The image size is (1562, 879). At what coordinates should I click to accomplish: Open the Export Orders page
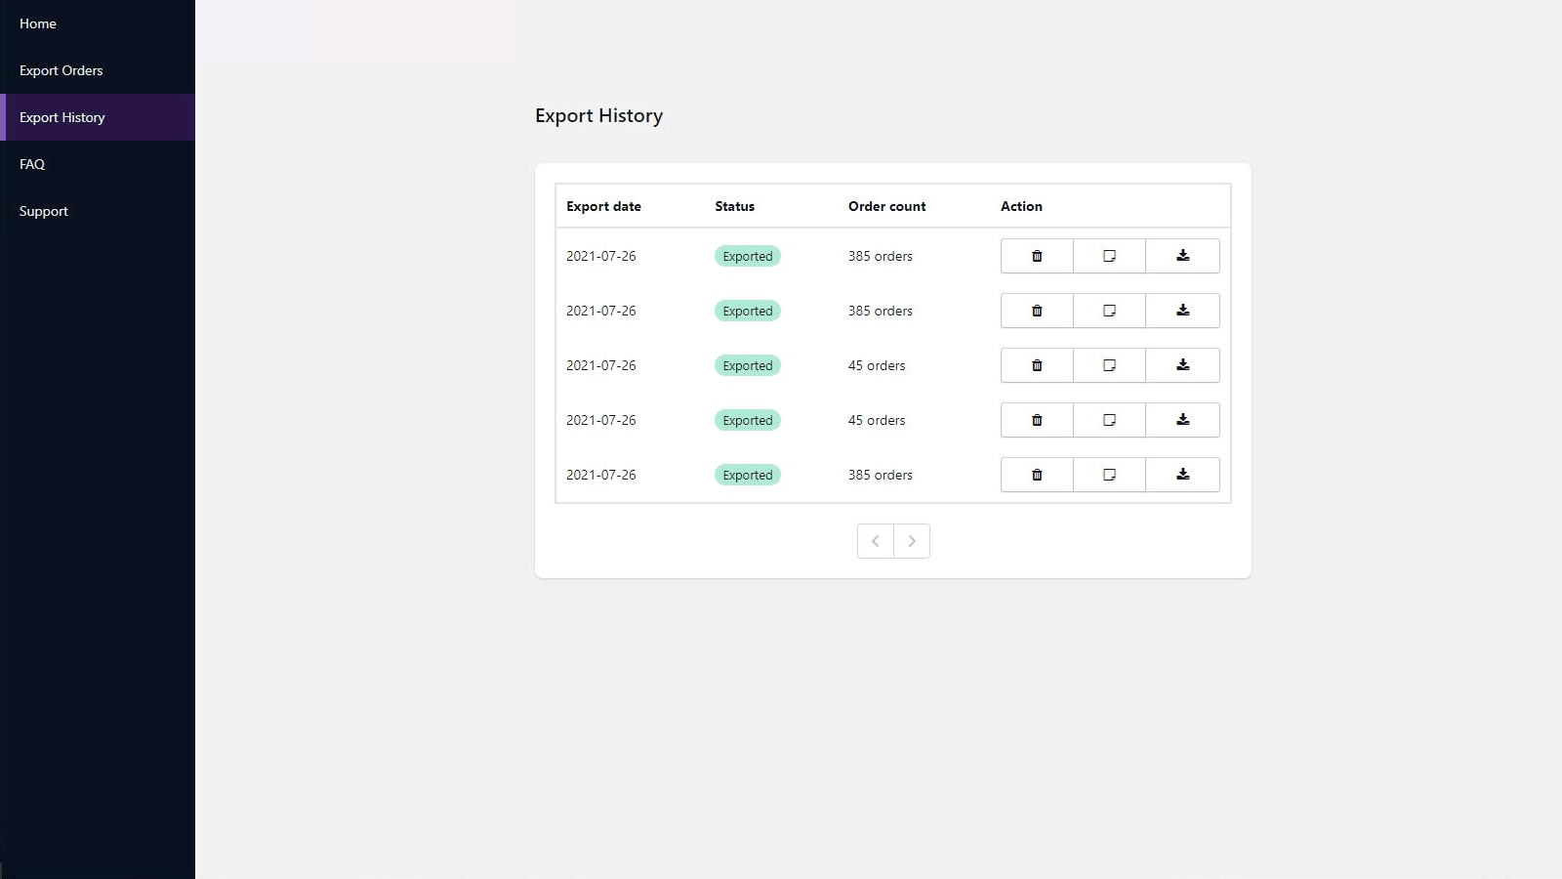[62, 70]
